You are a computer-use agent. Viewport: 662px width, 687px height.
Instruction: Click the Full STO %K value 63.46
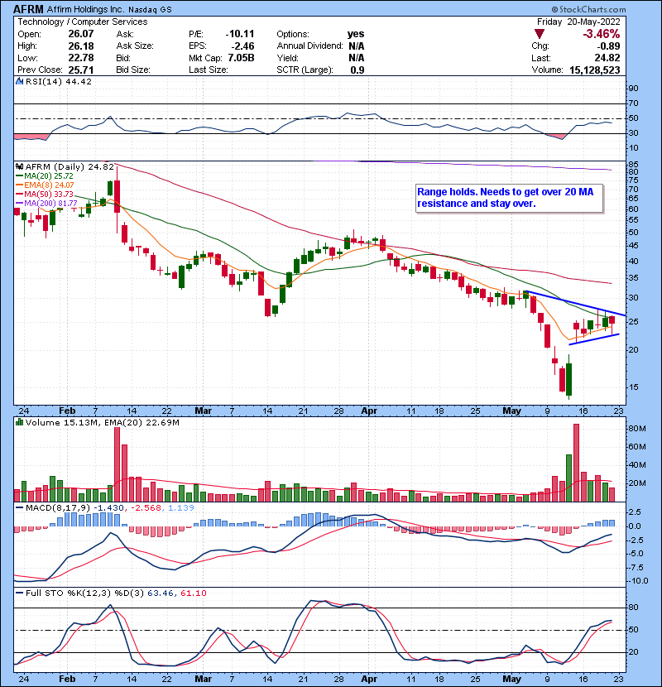point(161,593)
